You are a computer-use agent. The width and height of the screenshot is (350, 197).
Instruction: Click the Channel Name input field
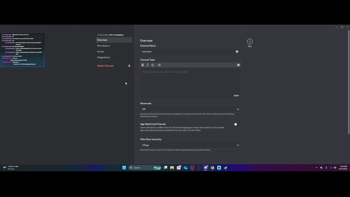[190, 51]
